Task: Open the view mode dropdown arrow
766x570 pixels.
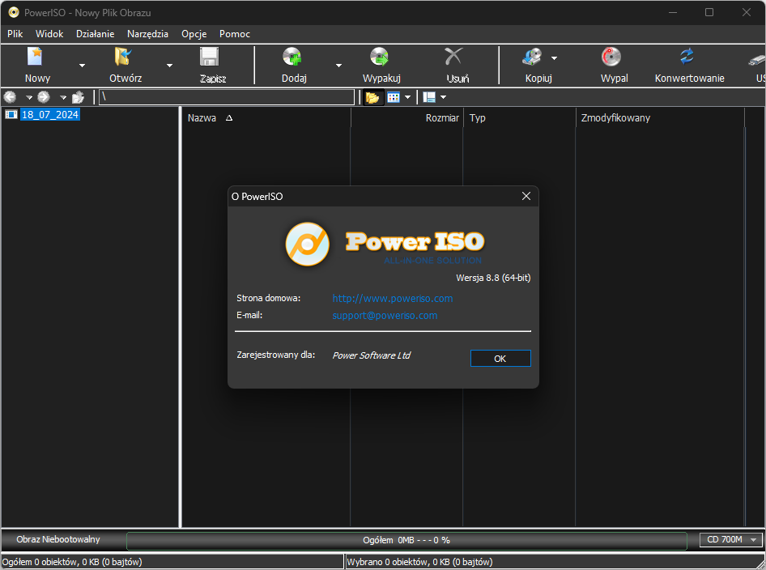Action: coord(407,97)
